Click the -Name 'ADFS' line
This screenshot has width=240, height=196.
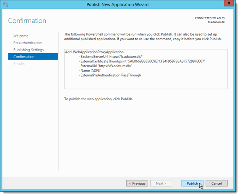click(90, 71)
